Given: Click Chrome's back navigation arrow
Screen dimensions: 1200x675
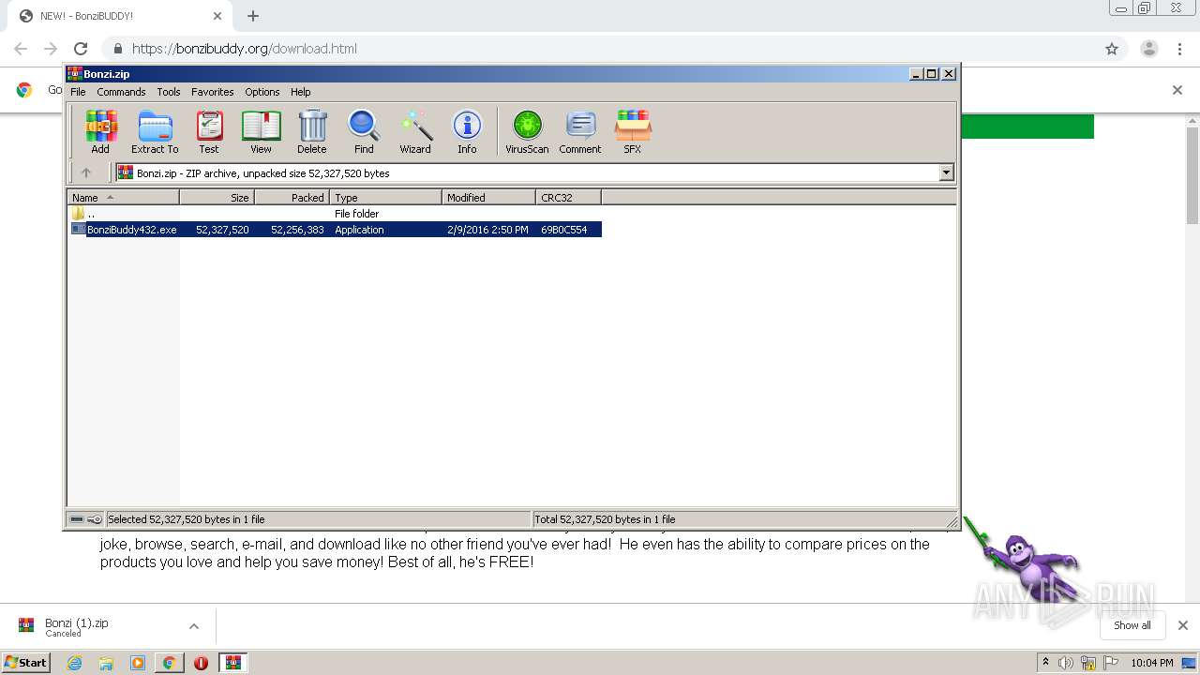Looking at the screenshot, I should 21,49.
